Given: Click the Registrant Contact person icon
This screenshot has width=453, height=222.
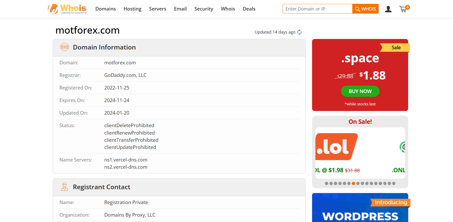Looking at the screenshot, I should click(x=65, y=187).
